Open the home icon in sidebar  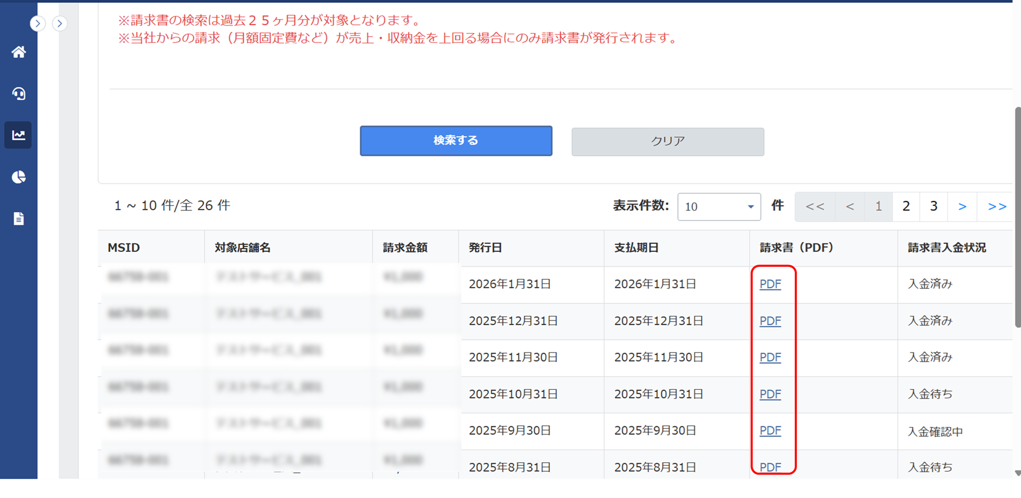tap(19, 52)
